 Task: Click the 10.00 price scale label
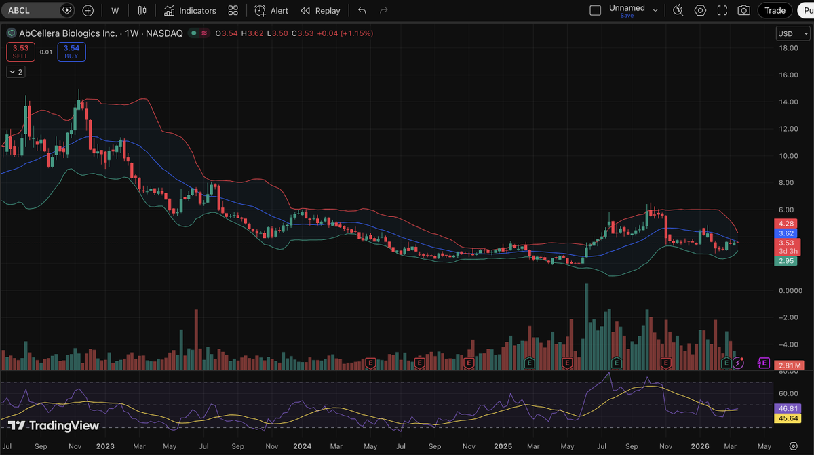pyautogui.click(x=788, y=156)
